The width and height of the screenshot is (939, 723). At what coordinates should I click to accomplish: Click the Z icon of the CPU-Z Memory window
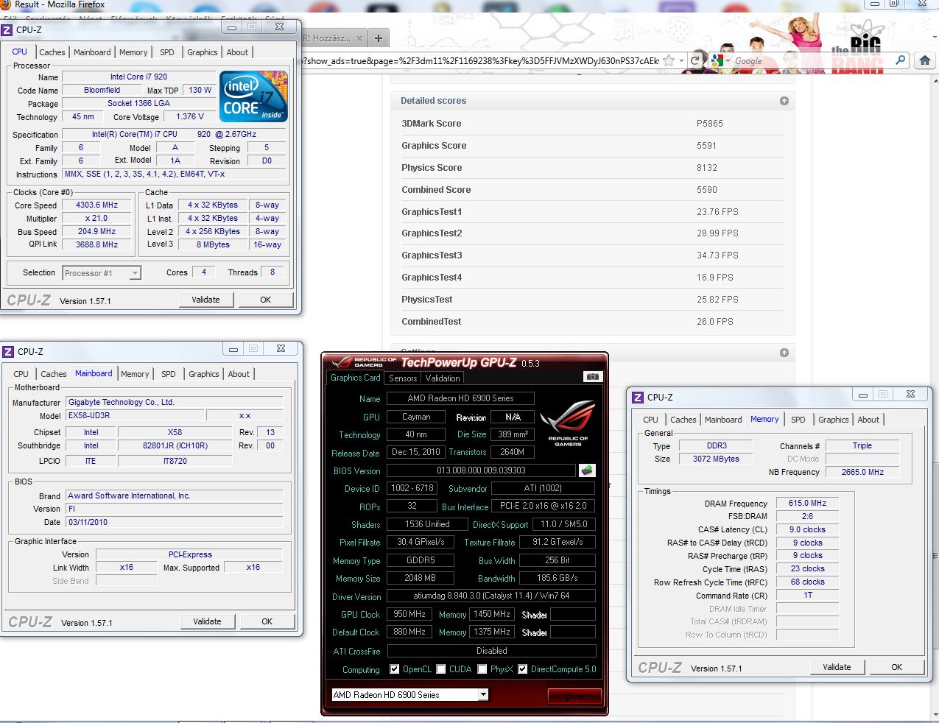click(x=638, y=397)
